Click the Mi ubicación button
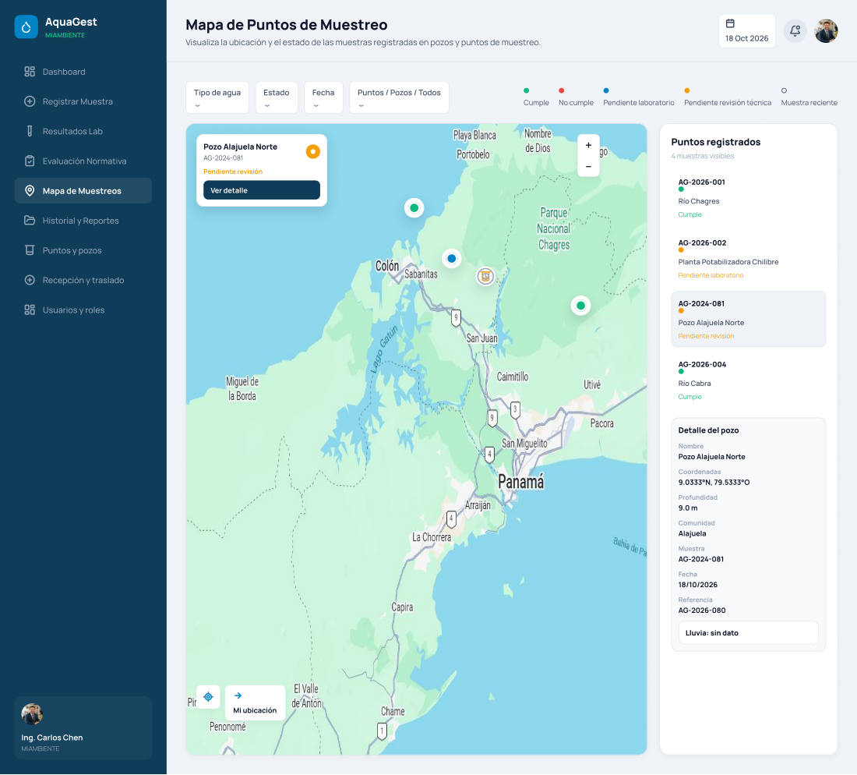This screenshot has height=775, width=857. pos(255,702)
